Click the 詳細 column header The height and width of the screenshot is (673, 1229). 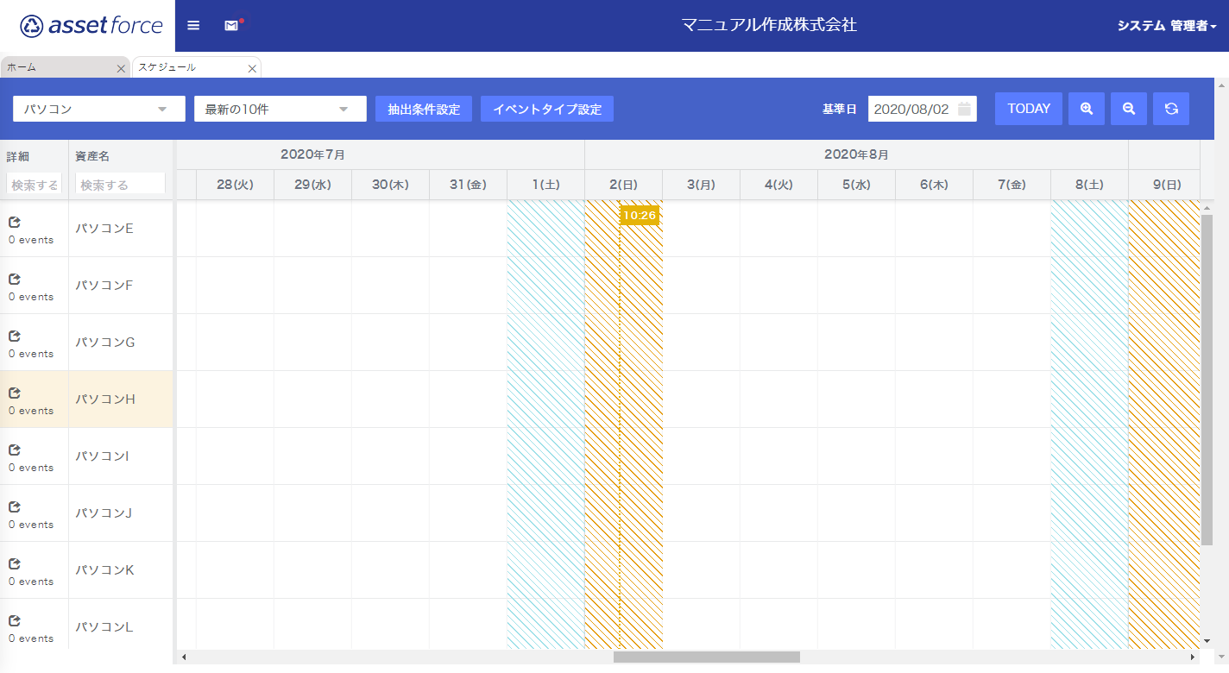(x=18, y=156)
